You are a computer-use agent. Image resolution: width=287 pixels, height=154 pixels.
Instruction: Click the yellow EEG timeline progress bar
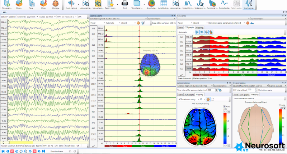point(21,142)
